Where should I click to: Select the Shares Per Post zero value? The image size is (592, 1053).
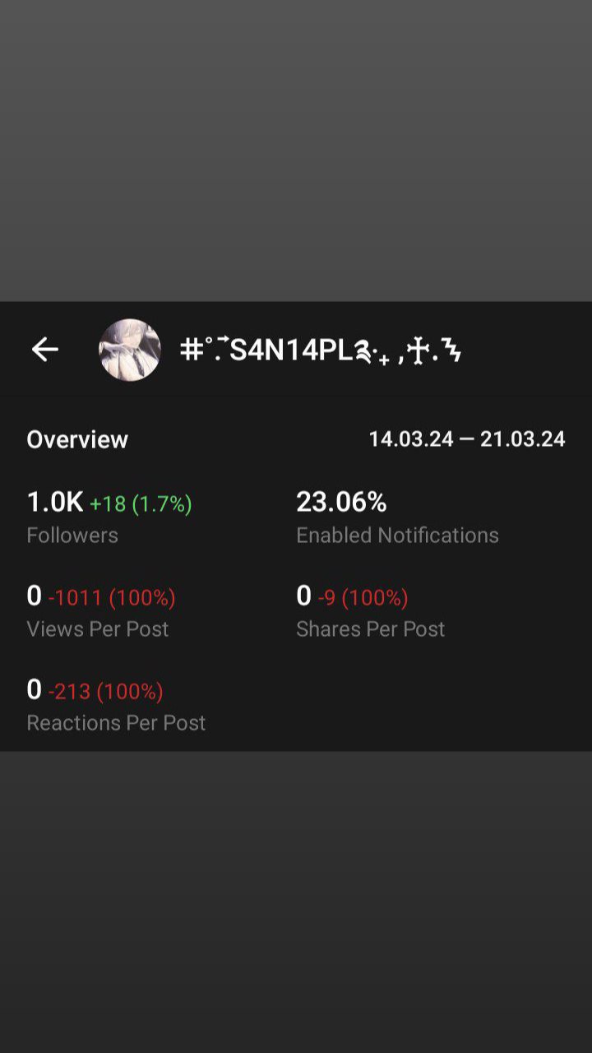pyautogui.click(x=304, y=596)
